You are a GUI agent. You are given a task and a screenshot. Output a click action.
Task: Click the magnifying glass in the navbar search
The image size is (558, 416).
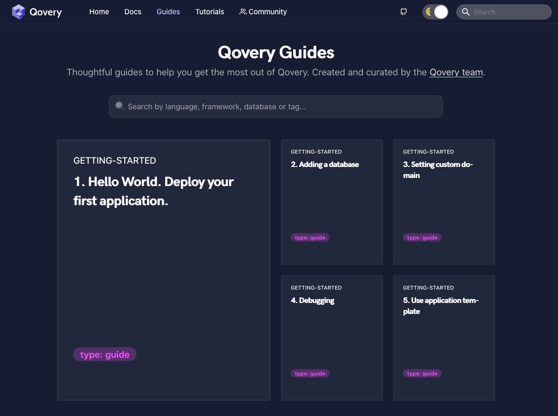(x=465, y=12)
